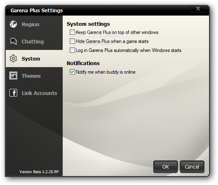The image size is (218, 185).
Task: Uncheck notify me when buddy is online
Action: tap(72, 72)
